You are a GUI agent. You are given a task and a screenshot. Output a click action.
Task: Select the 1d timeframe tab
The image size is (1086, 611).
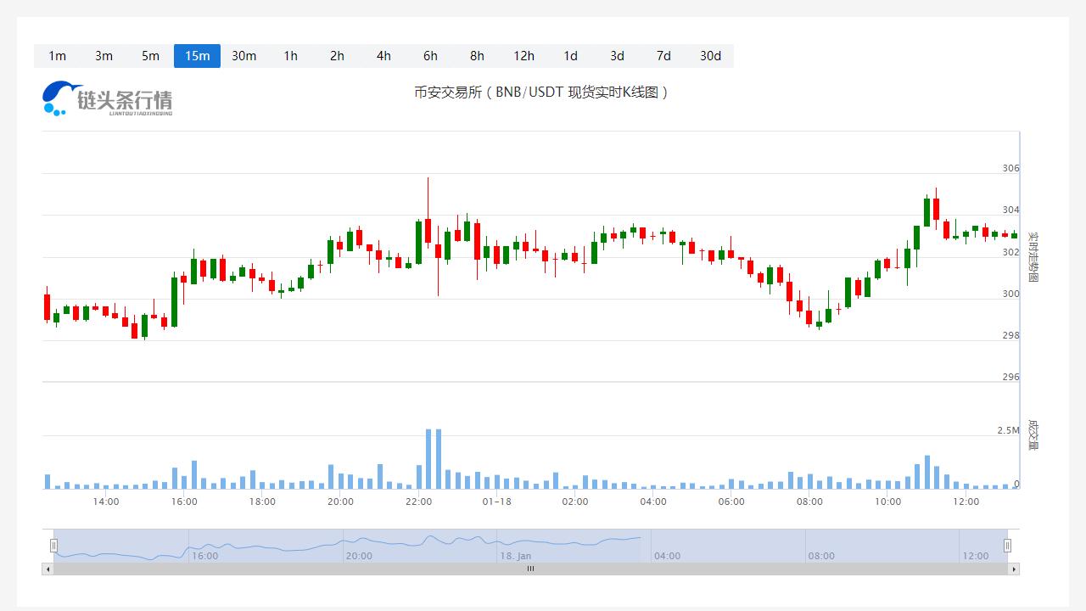[570, 56]
